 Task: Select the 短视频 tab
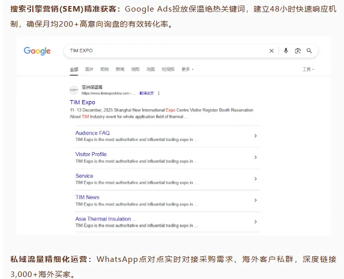coord(168,69)
